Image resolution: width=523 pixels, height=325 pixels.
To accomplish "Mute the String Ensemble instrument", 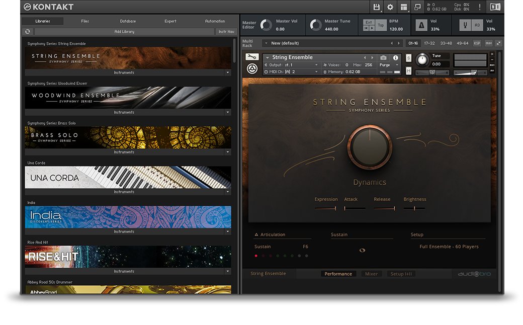I will pos(408,71).
